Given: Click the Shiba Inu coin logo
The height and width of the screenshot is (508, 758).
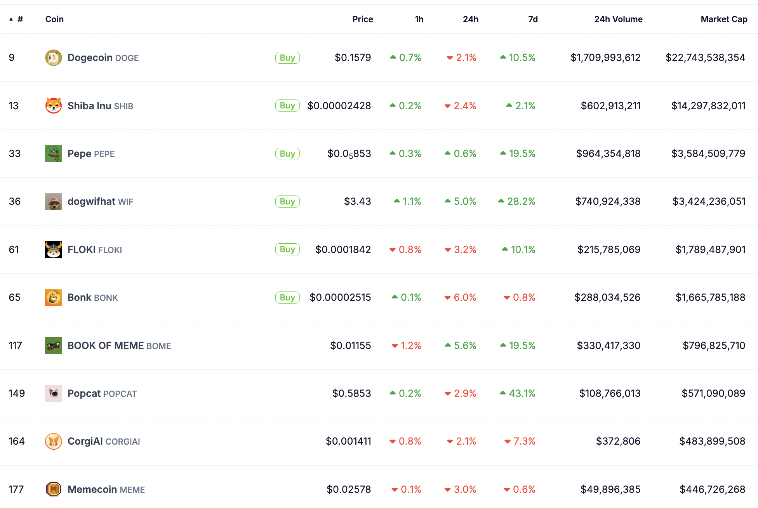Looking at the screenshot, I should click(54, 106).
